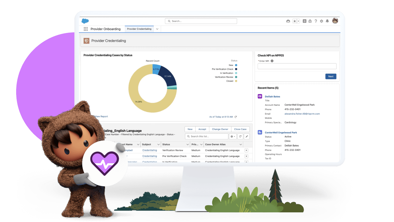This screenshot has height=222, width=394.
Task: Open the list view controls gear dropdown
Action: (x=233, y=136)
